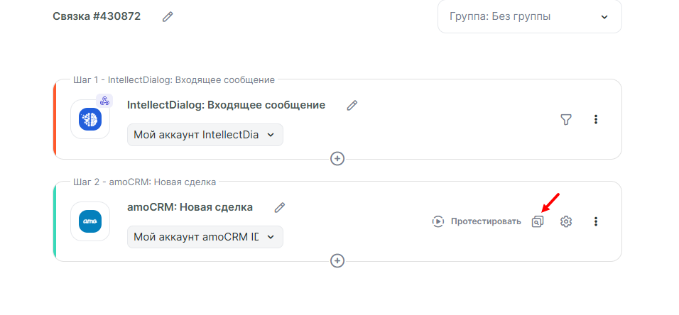Add a step after amoCRM with plus
679x315 pixels.
coord(337,261)
